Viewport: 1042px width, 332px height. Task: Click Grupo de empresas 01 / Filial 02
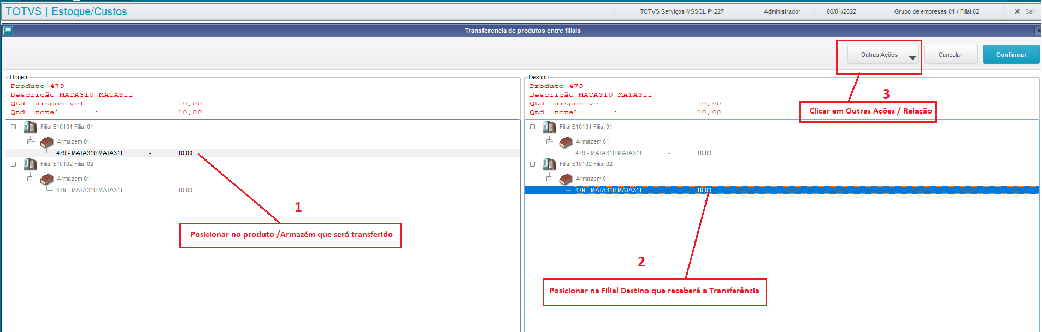(x=937, y=11)
